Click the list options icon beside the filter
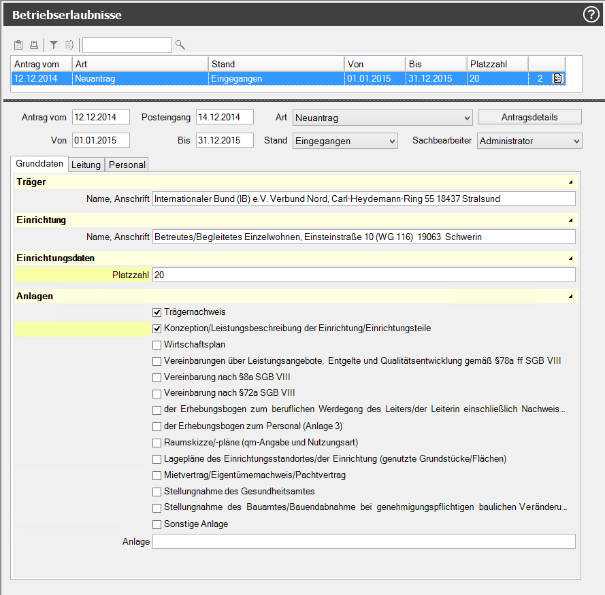This screenshot has height=595, width=605. click(x=69, y=45)
